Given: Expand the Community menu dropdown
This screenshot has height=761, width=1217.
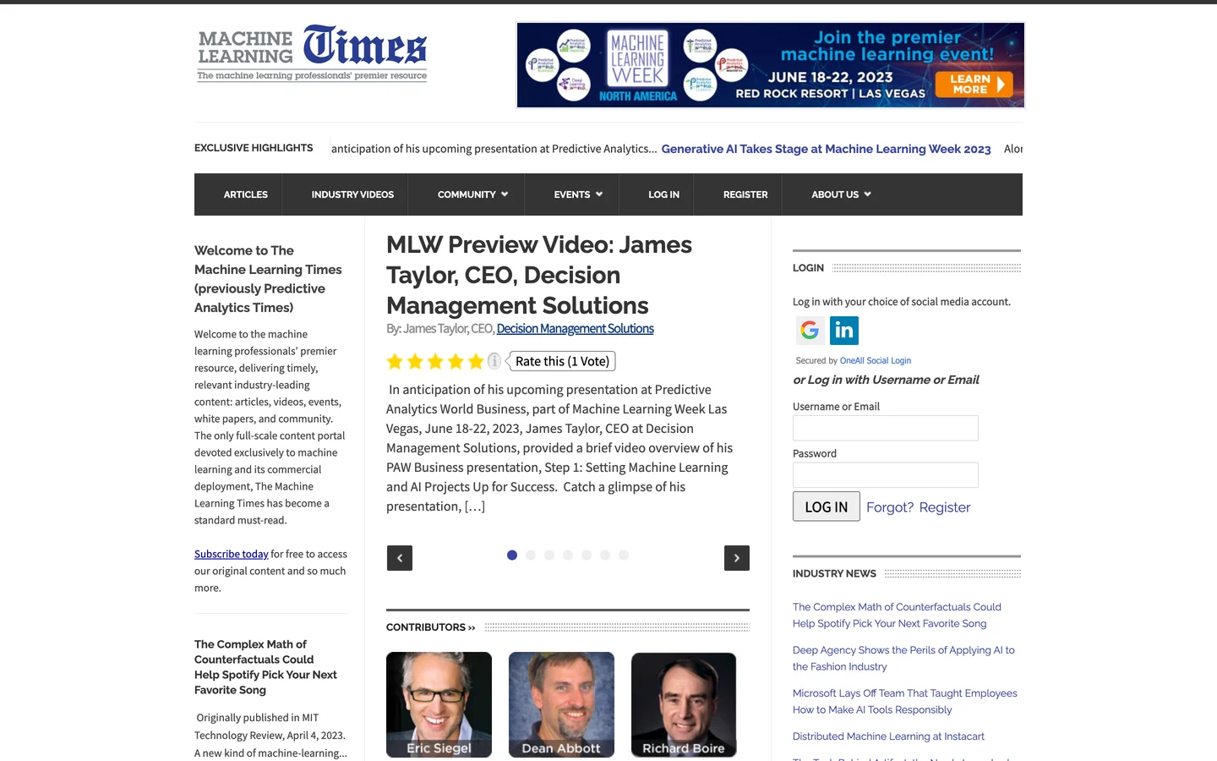Looking at the screenshot, I should (472, 194).
